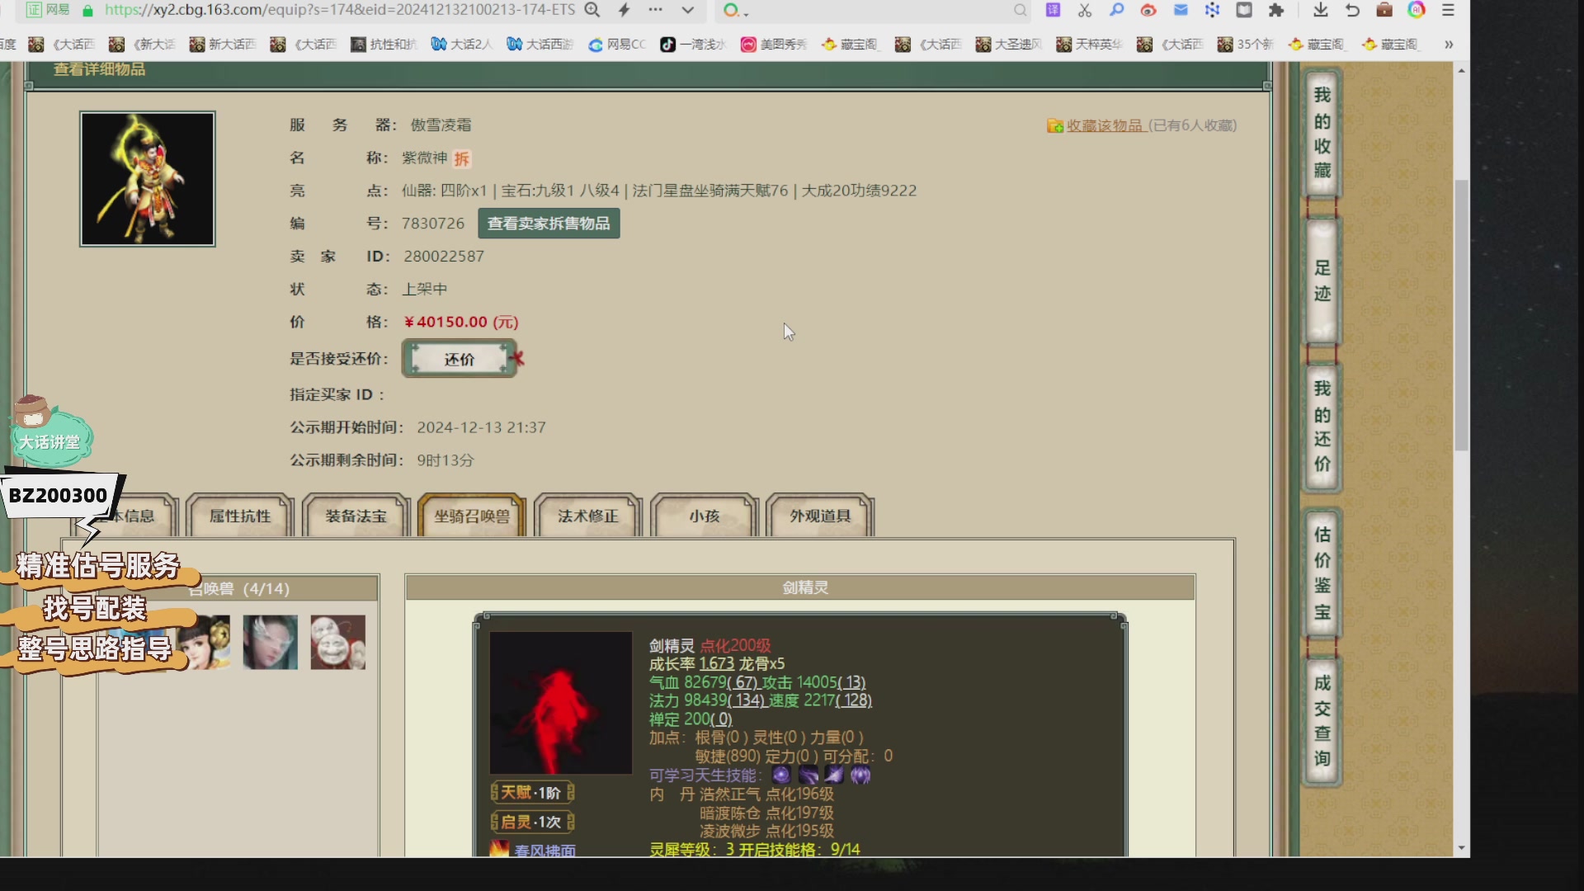
Task: Click the search magnifier in search box
Action: point(1021,11)
